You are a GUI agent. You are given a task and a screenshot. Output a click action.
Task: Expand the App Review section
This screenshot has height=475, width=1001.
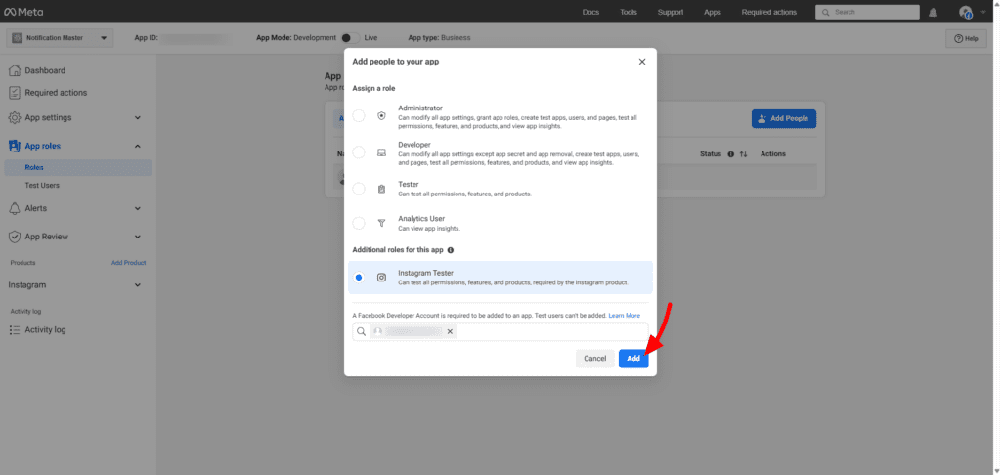coord(138,237)
